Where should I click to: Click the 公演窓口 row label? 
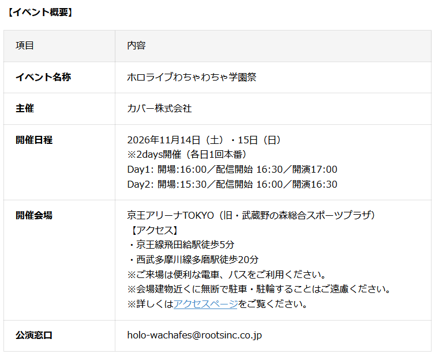click(34, 335)
